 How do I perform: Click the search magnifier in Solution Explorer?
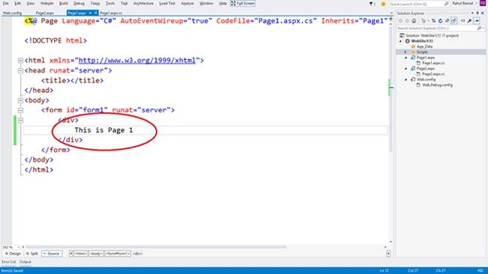479,28
